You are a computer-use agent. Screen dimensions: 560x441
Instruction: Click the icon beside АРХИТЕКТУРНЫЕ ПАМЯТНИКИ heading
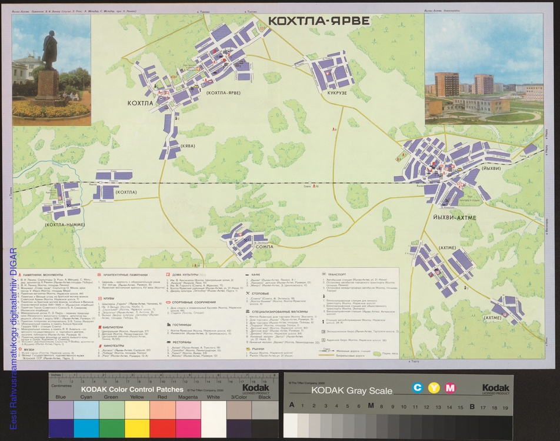tap(99, 275)
